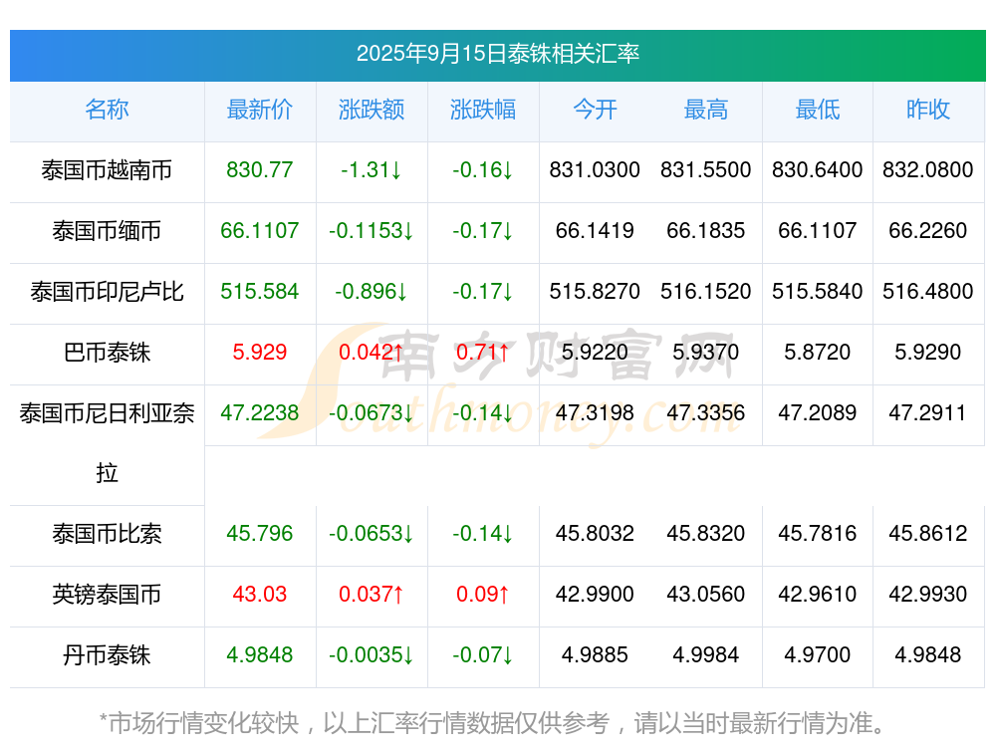The height and width of the screenshot is (754, 996).
Task: Click red latest price 43.03
Action: point(260,595)
